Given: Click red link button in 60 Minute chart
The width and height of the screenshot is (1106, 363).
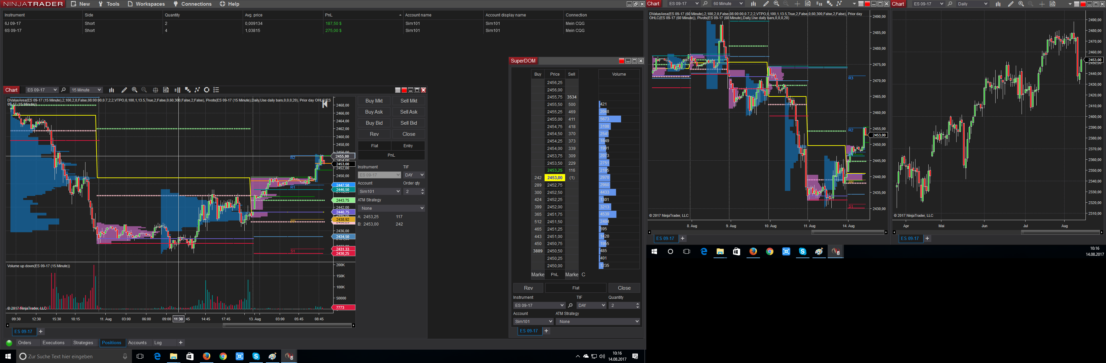Looking at the screenshot, I should (x=867, y=4).
